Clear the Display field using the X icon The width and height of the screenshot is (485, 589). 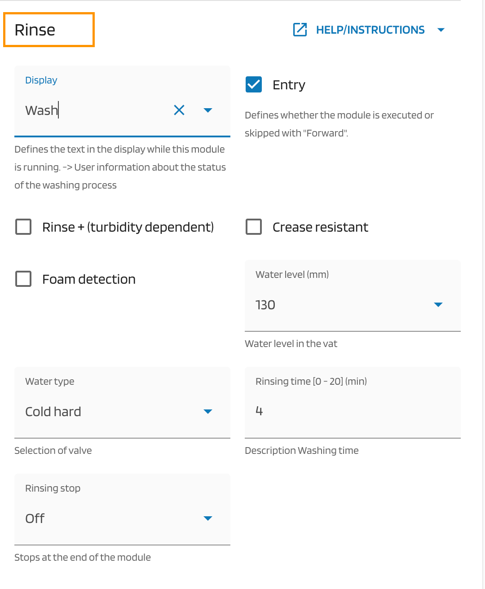[x=179, y=110]
